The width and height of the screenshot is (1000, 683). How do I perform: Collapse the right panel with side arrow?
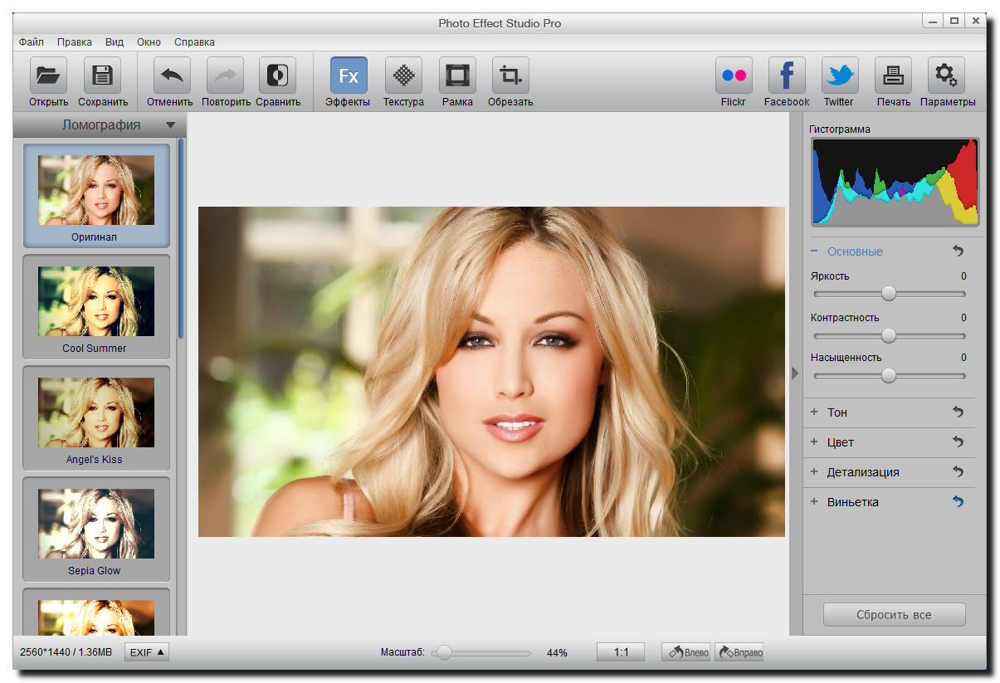click(795, 373)
